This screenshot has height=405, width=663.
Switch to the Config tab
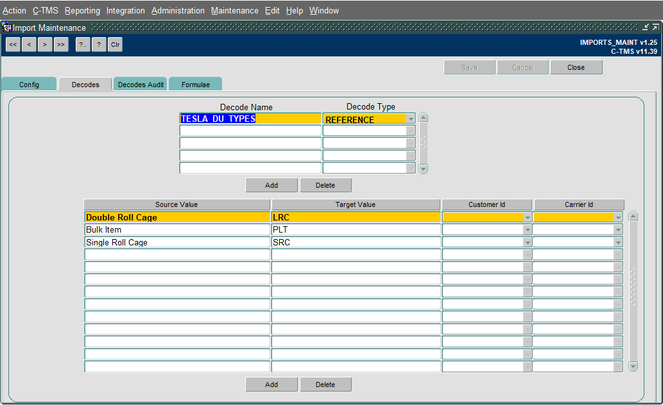(29, 84)
